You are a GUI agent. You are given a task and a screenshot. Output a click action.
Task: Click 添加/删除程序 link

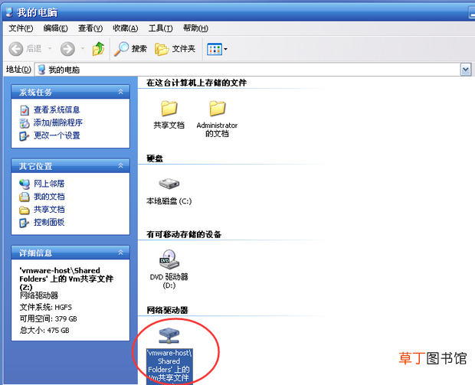tap(58, 122)
